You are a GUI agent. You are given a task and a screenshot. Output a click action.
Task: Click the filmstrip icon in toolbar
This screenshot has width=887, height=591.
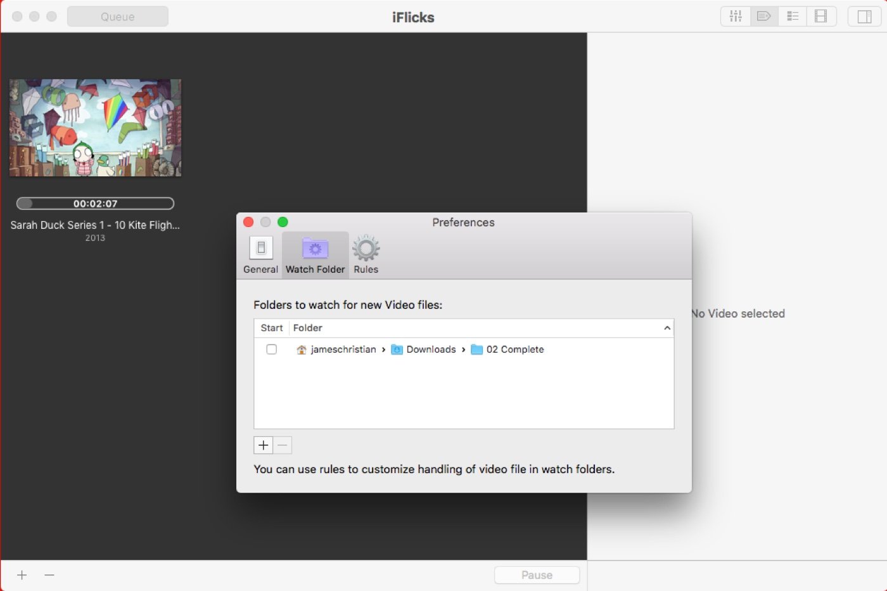click(821, 16)
